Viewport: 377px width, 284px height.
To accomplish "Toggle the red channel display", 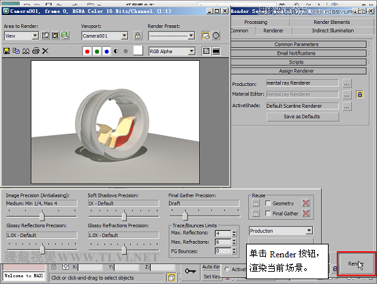I will coord(87,51).
